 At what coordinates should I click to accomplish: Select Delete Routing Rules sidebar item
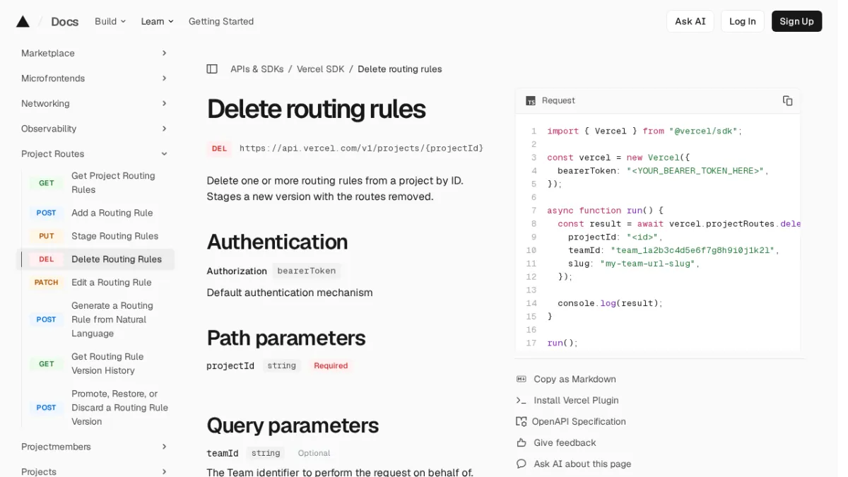95,259
